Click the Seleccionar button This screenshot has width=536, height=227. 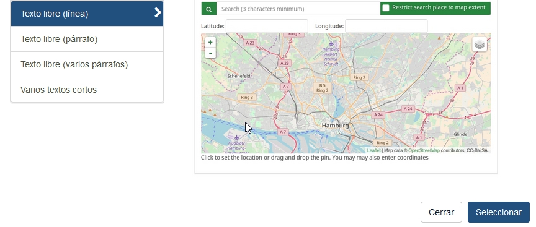click(499, 212)
